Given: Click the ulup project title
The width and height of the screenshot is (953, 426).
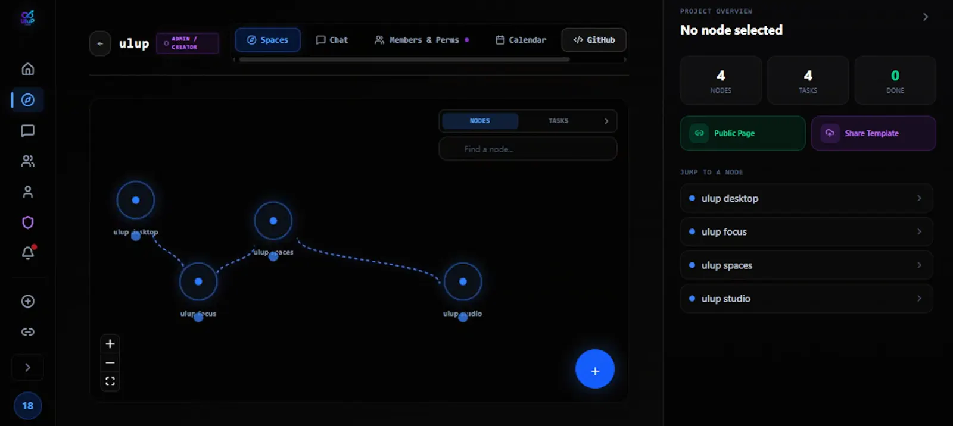Looking at the screenshot, I should coord(134,43).
